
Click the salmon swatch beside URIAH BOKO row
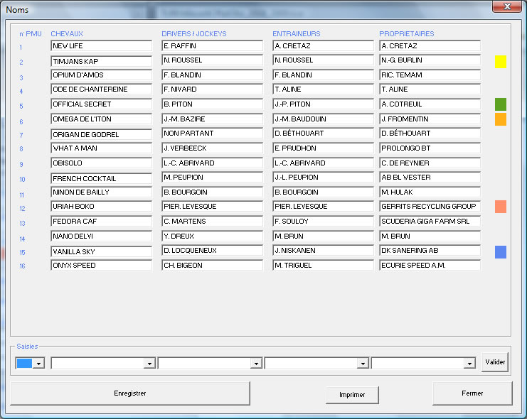click(500, 207)
